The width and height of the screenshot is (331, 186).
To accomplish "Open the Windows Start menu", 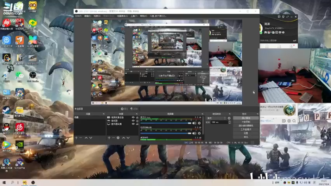I will (x=4, y=183).
